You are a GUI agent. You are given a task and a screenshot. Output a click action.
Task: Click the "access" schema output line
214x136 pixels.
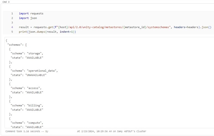(26, 88)
